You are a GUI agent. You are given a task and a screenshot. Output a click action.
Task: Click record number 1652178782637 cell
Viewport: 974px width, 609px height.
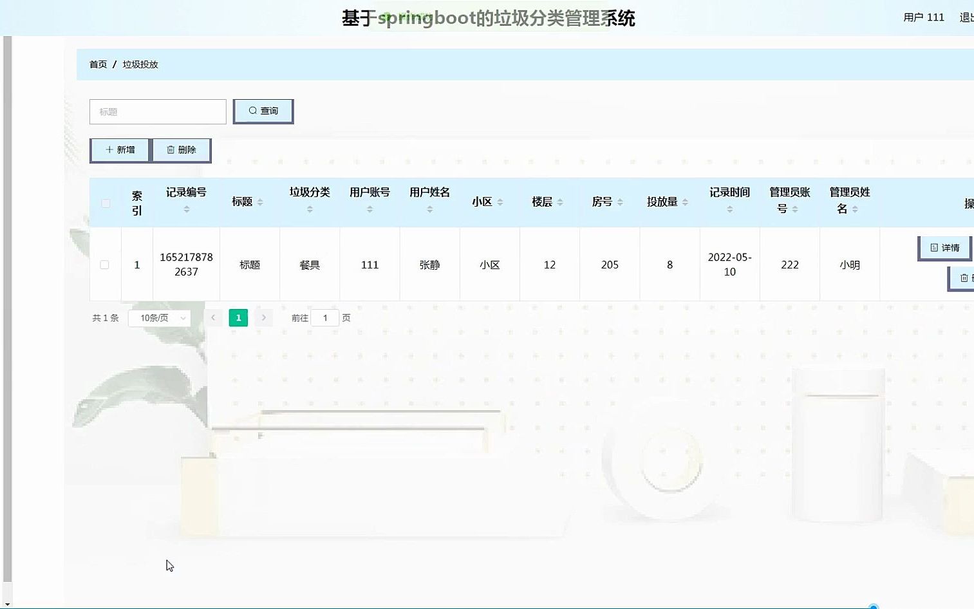tap(186, 265)
